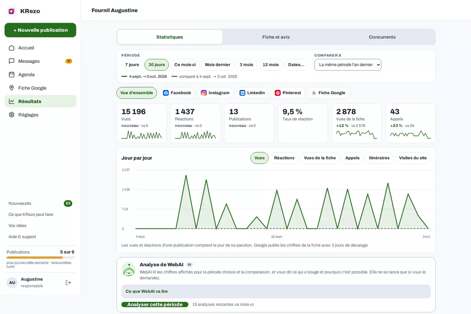Select the 30 jours period
The width and height of the screenshot is (471, 314).
tap(157, 65)
